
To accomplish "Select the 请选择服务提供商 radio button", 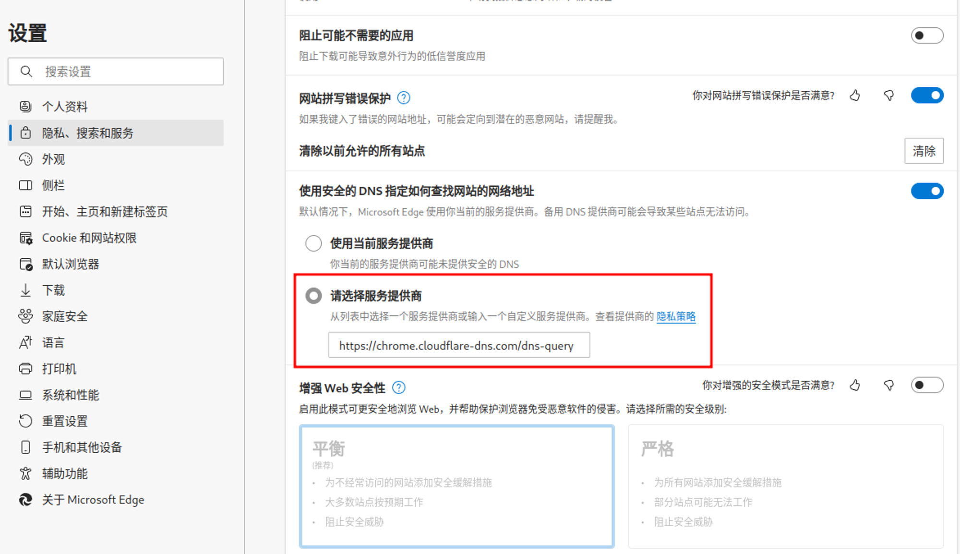I will [313, 296].
